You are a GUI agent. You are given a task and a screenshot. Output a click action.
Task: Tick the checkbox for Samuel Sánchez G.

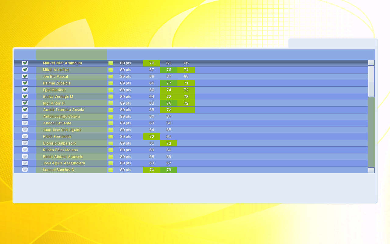(25, 170)
